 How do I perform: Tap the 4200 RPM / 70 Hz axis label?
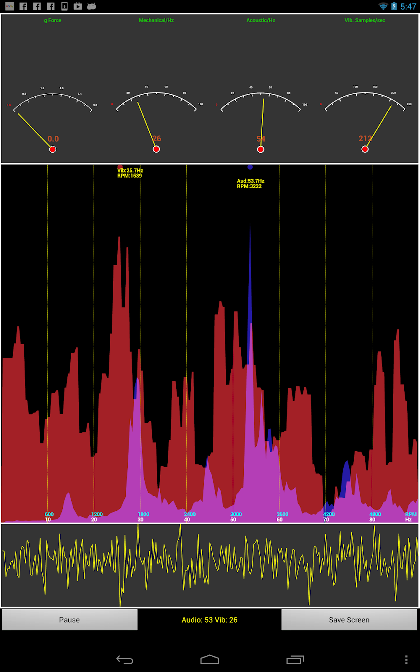point(328,517)
